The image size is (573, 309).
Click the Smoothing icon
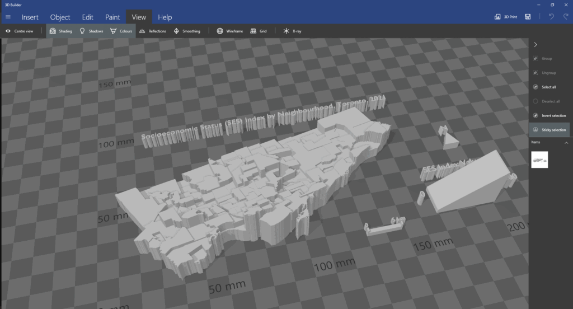[177, 31]
